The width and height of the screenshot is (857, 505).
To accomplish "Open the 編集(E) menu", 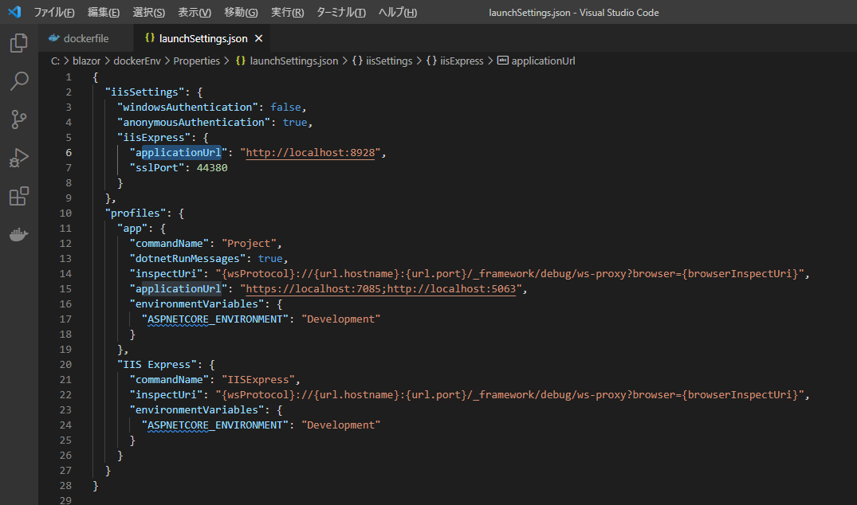I will pyautogui.click(x=104, y=12).
